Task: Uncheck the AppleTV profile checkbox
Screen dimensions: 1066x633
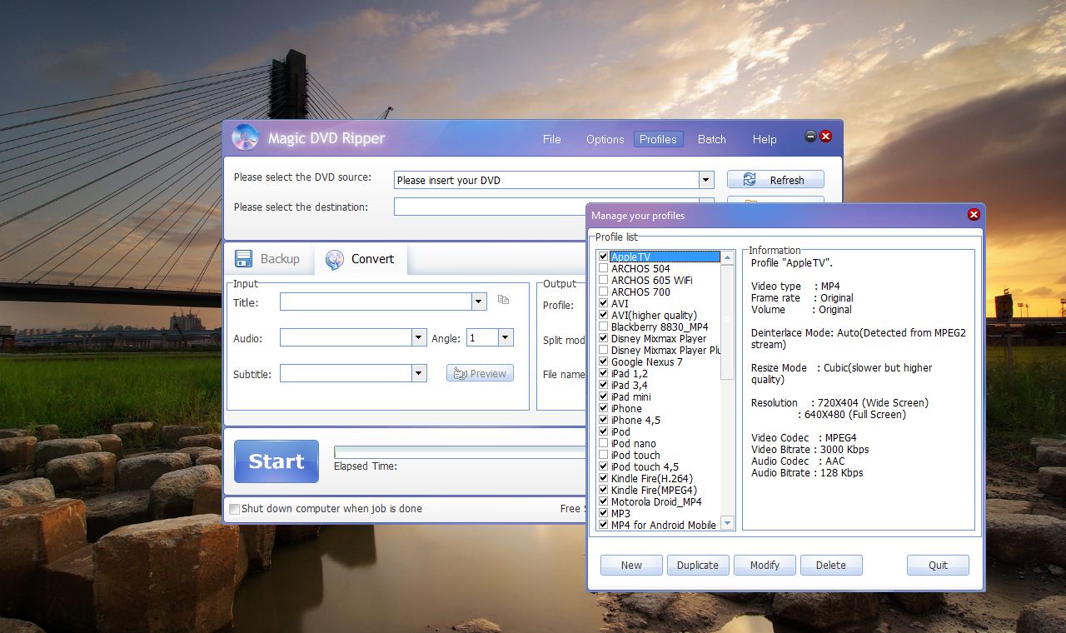Action: [604, 257]
